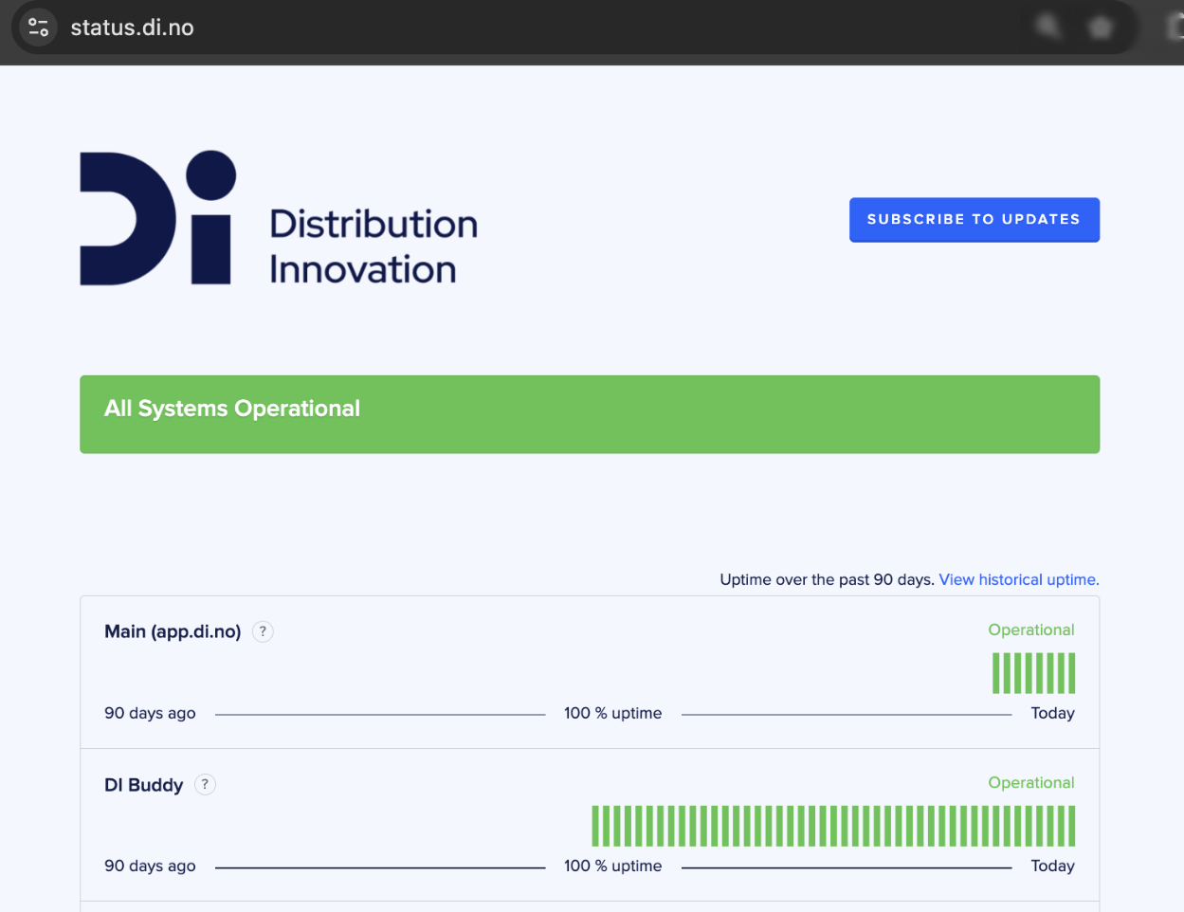The height and width of the screenshot is (912, 1184).
Task: Click the Distribution Innovation logo
Action: pyautogui.click(x=279, y=218)
